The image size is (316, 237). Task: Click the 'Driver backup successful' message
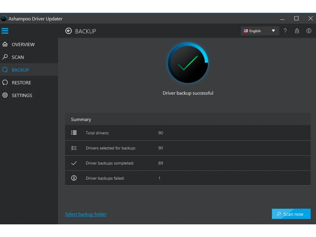click(188, 93)
